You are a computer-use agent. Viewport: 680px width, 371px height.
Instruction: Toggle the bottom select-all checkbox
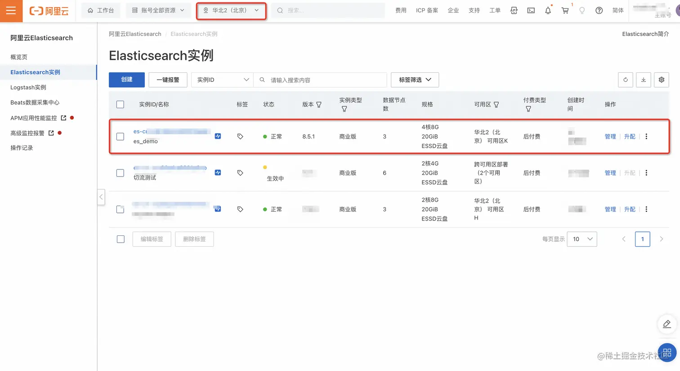tap(121, 239)
